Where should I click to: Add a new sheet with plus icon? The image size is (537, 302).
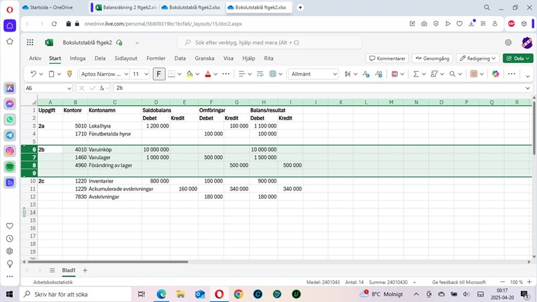pos(85,270)
